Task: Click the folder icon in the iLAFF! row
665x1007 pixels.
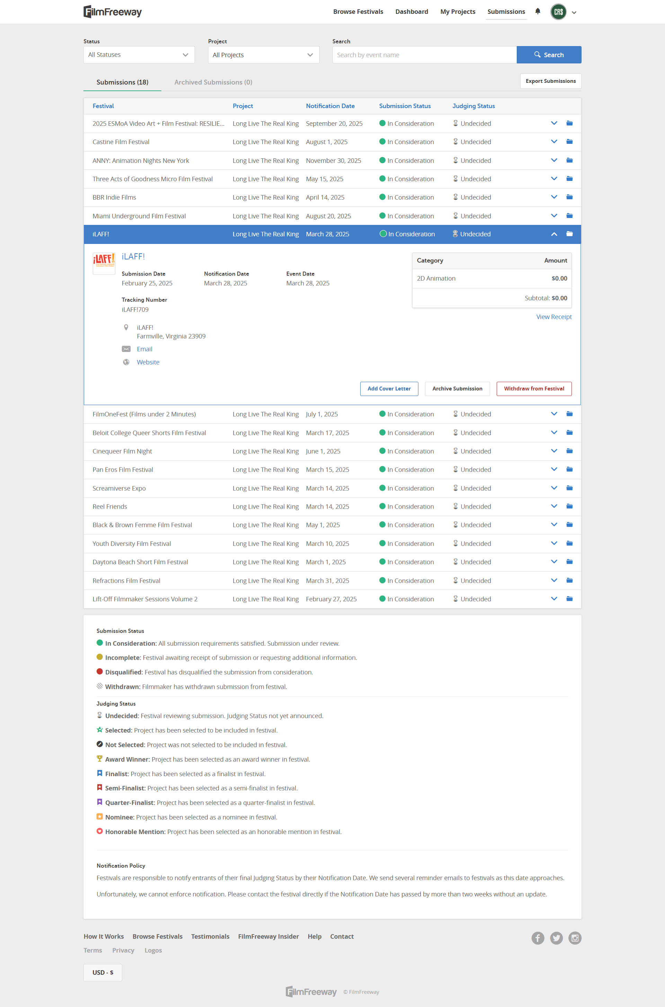Action: tap(569, 234)
